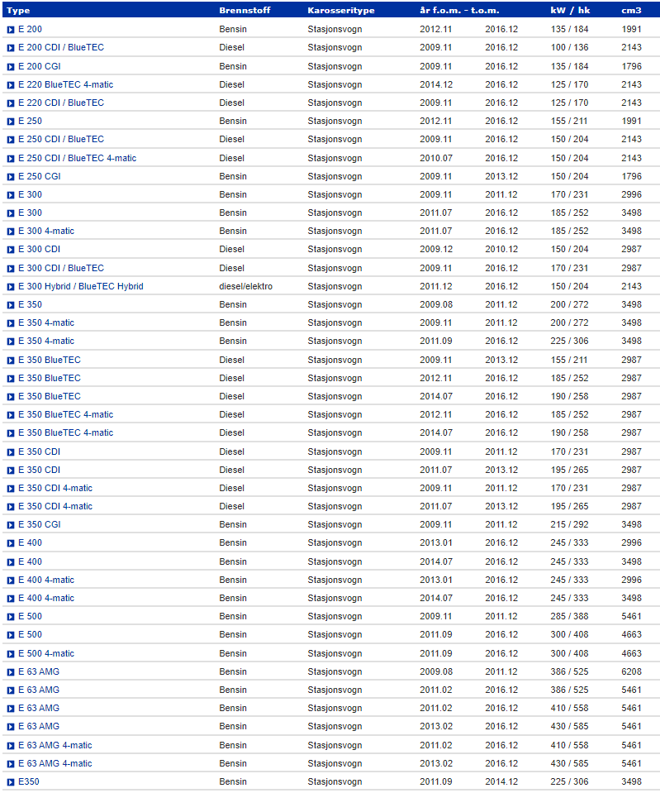Image resolution: width=660 pixels, height=793 pixels.
Task: Click the 2009.12 start date cell
Action: coord(435,250)
